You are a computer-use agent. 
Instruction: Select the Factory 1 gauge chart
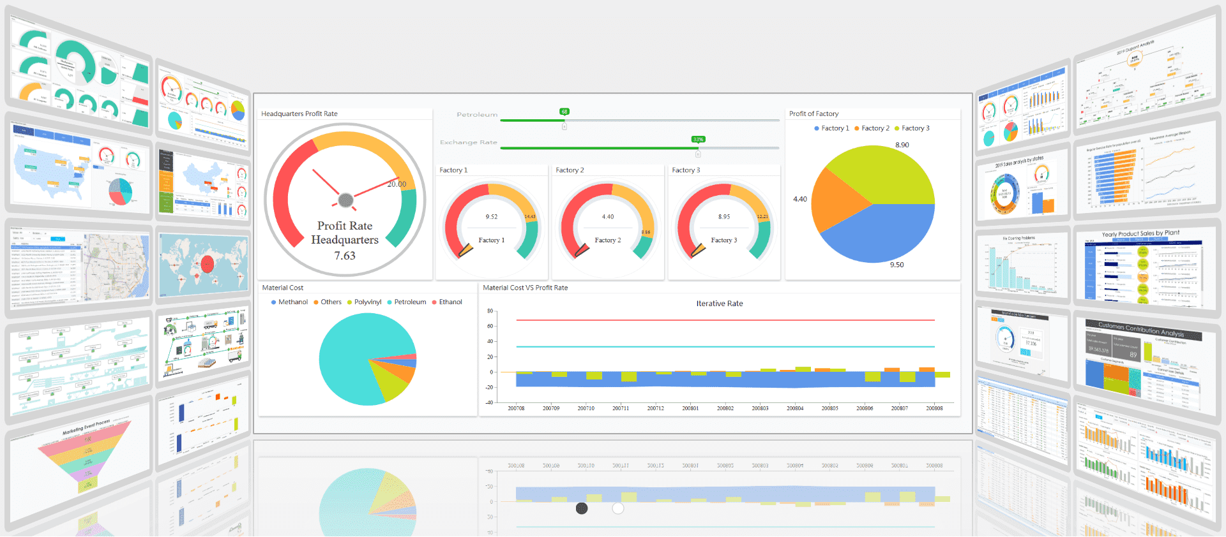(x=492, y=223)
